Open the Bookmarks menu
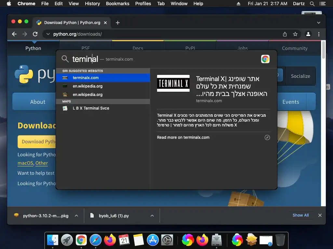The image size is (333, 249). 118,4
